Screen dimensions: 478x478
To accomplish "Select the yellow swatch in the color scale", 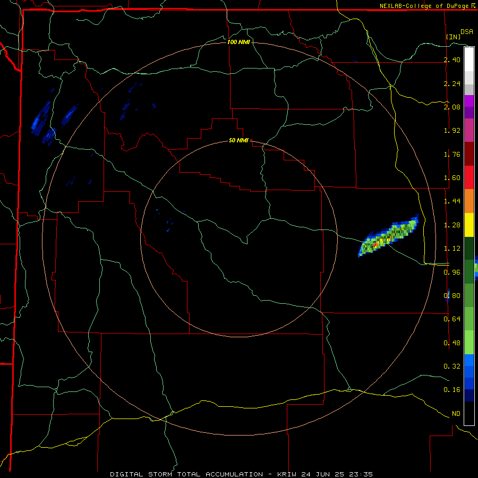I will point(469,225).
